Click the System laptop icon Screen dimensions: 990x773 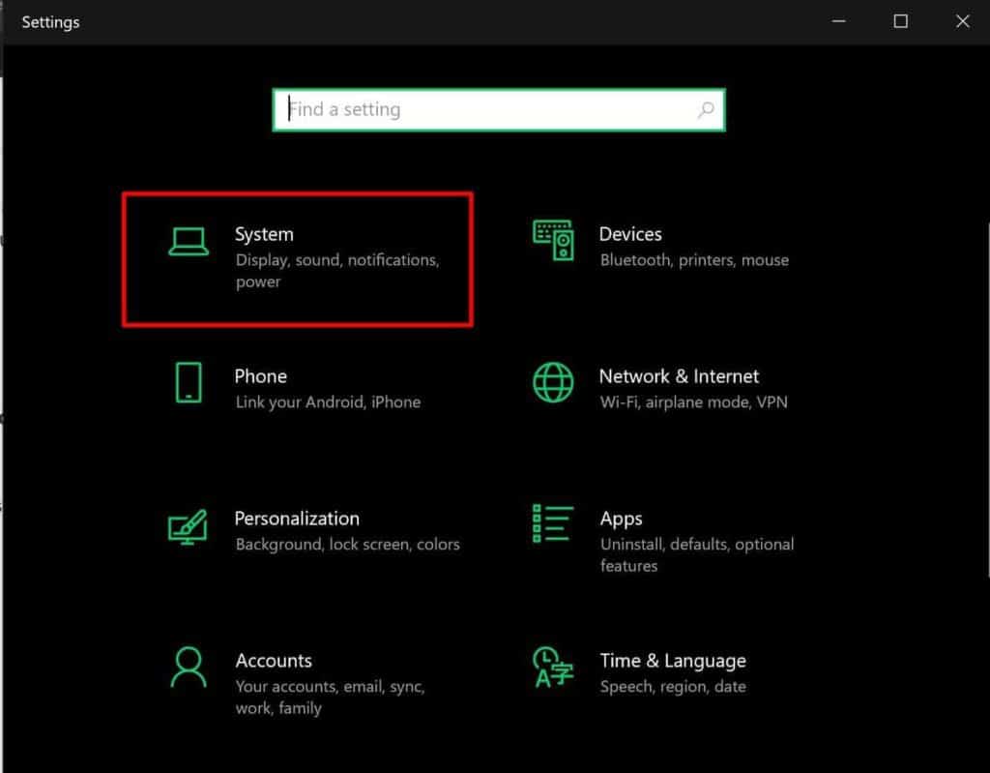point(189,242)
